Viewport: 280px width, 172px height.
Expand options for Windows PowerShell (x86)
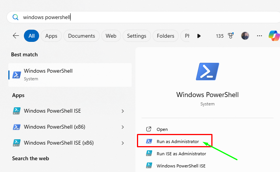click(x=123, y=127)
